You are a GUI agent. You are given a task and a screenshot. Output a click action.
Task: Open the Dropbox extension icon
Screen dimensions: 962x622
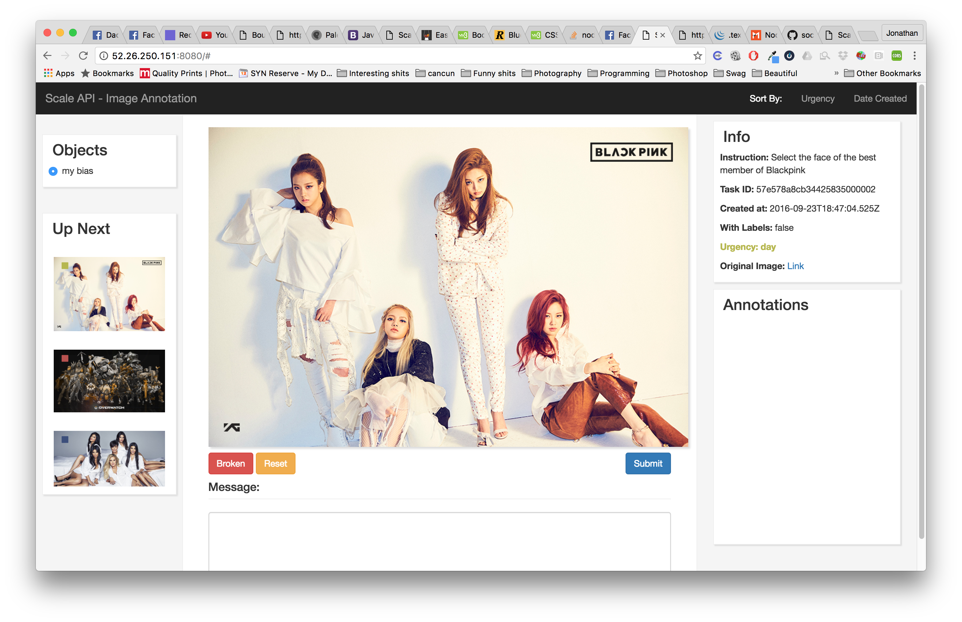point(843,56)
